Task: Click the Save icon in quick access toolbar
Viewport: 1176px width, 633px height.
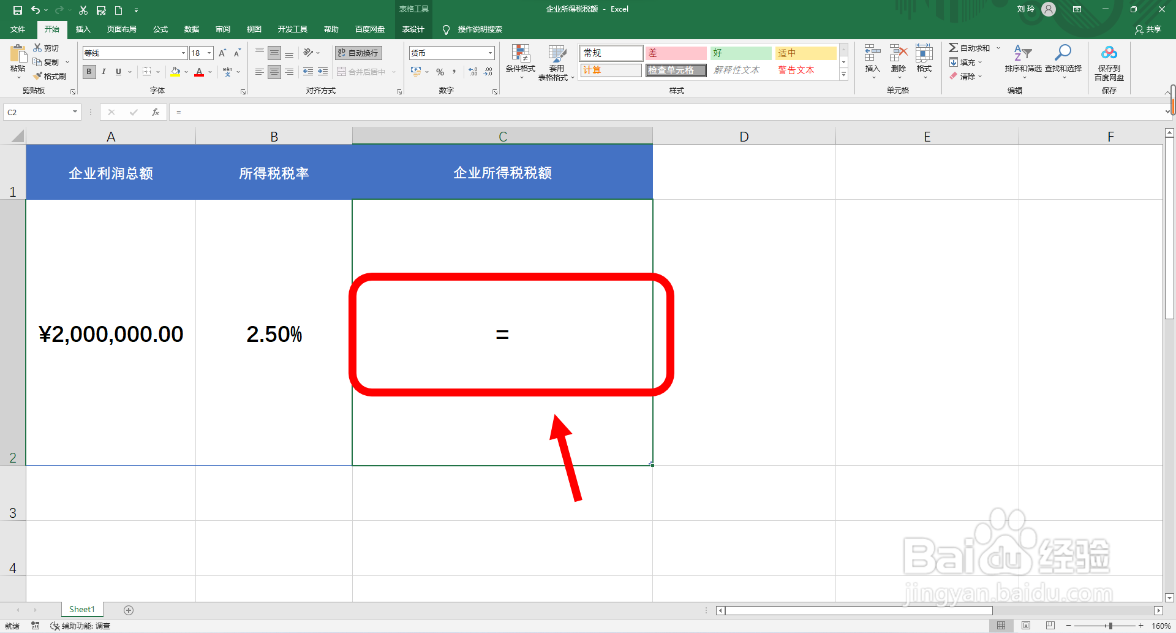Action: pyautogui.click(x=17, y=10)
